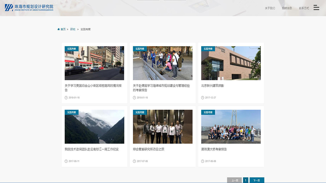Go to next page 下一页
Viewport: 326px width, 183px height.
click(x=257, y=180)
